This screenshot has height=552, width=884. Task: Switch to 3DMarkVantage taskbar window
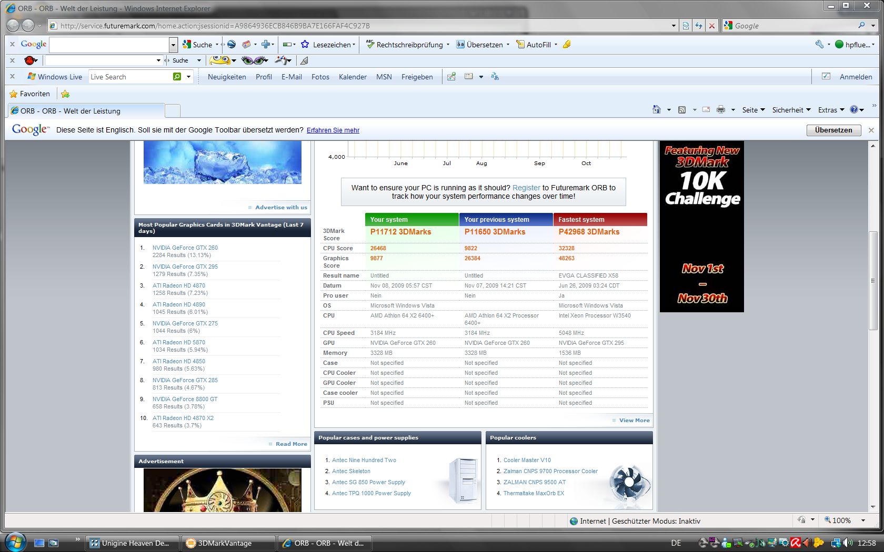(x=228, y=543)
